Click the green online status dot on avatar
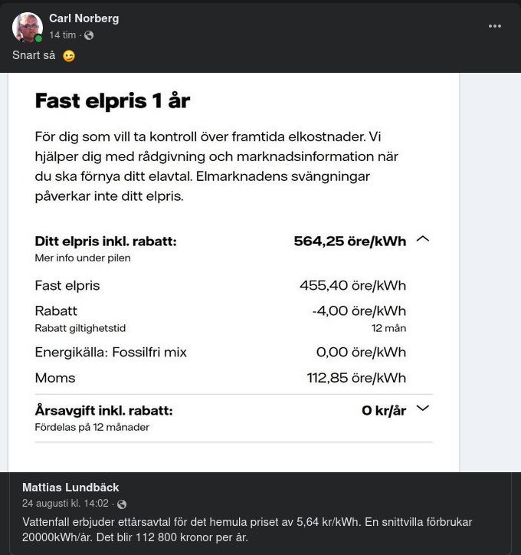This screenshot has height=555, width=521. (x=38, y=38)
